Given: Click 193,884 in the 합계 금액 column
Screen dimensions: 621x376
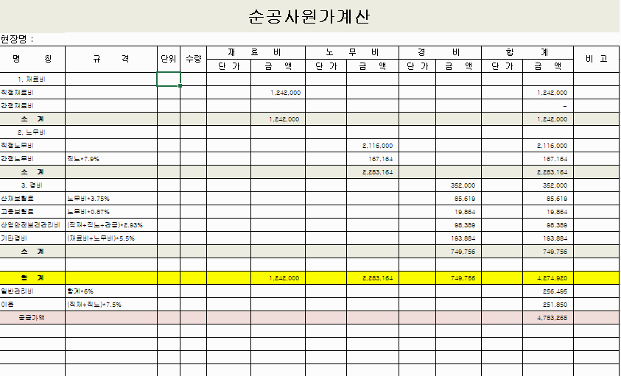Looking at the screenshot, I should [x=555, y=238].
